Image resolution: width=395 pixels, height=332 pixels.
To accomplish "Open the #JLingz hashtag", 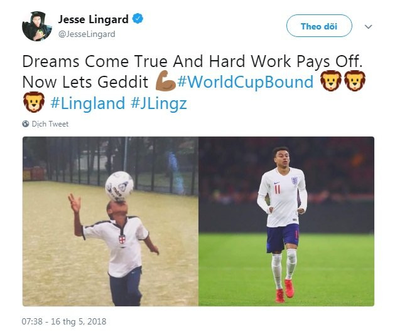I will (x=159, y=103).
